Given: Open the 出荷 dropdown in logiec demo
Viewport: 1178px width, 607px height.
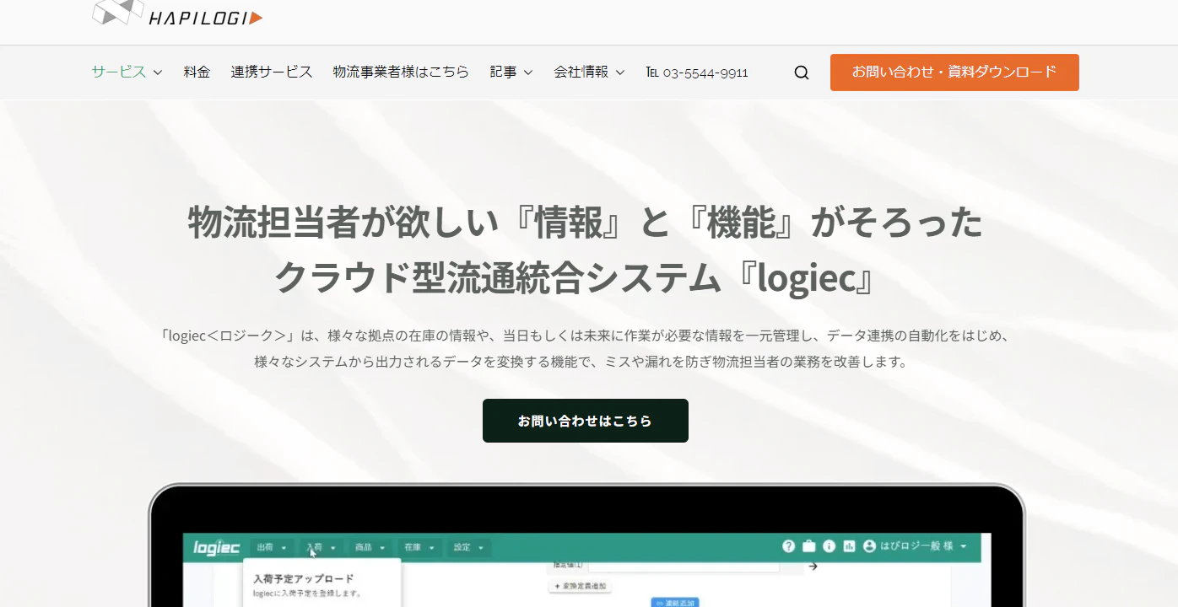Looking at the screenshot, I should [x=272, y=548].
